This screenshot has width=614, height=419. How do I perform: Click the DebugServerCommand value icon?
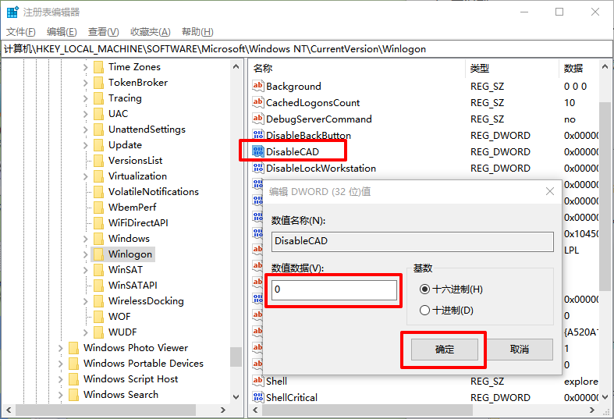click(x=258, y=119)
